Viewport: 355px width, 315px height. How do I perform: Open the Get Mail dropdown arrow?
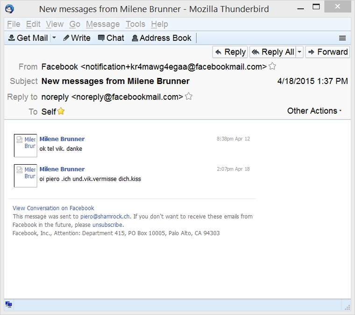54,38
